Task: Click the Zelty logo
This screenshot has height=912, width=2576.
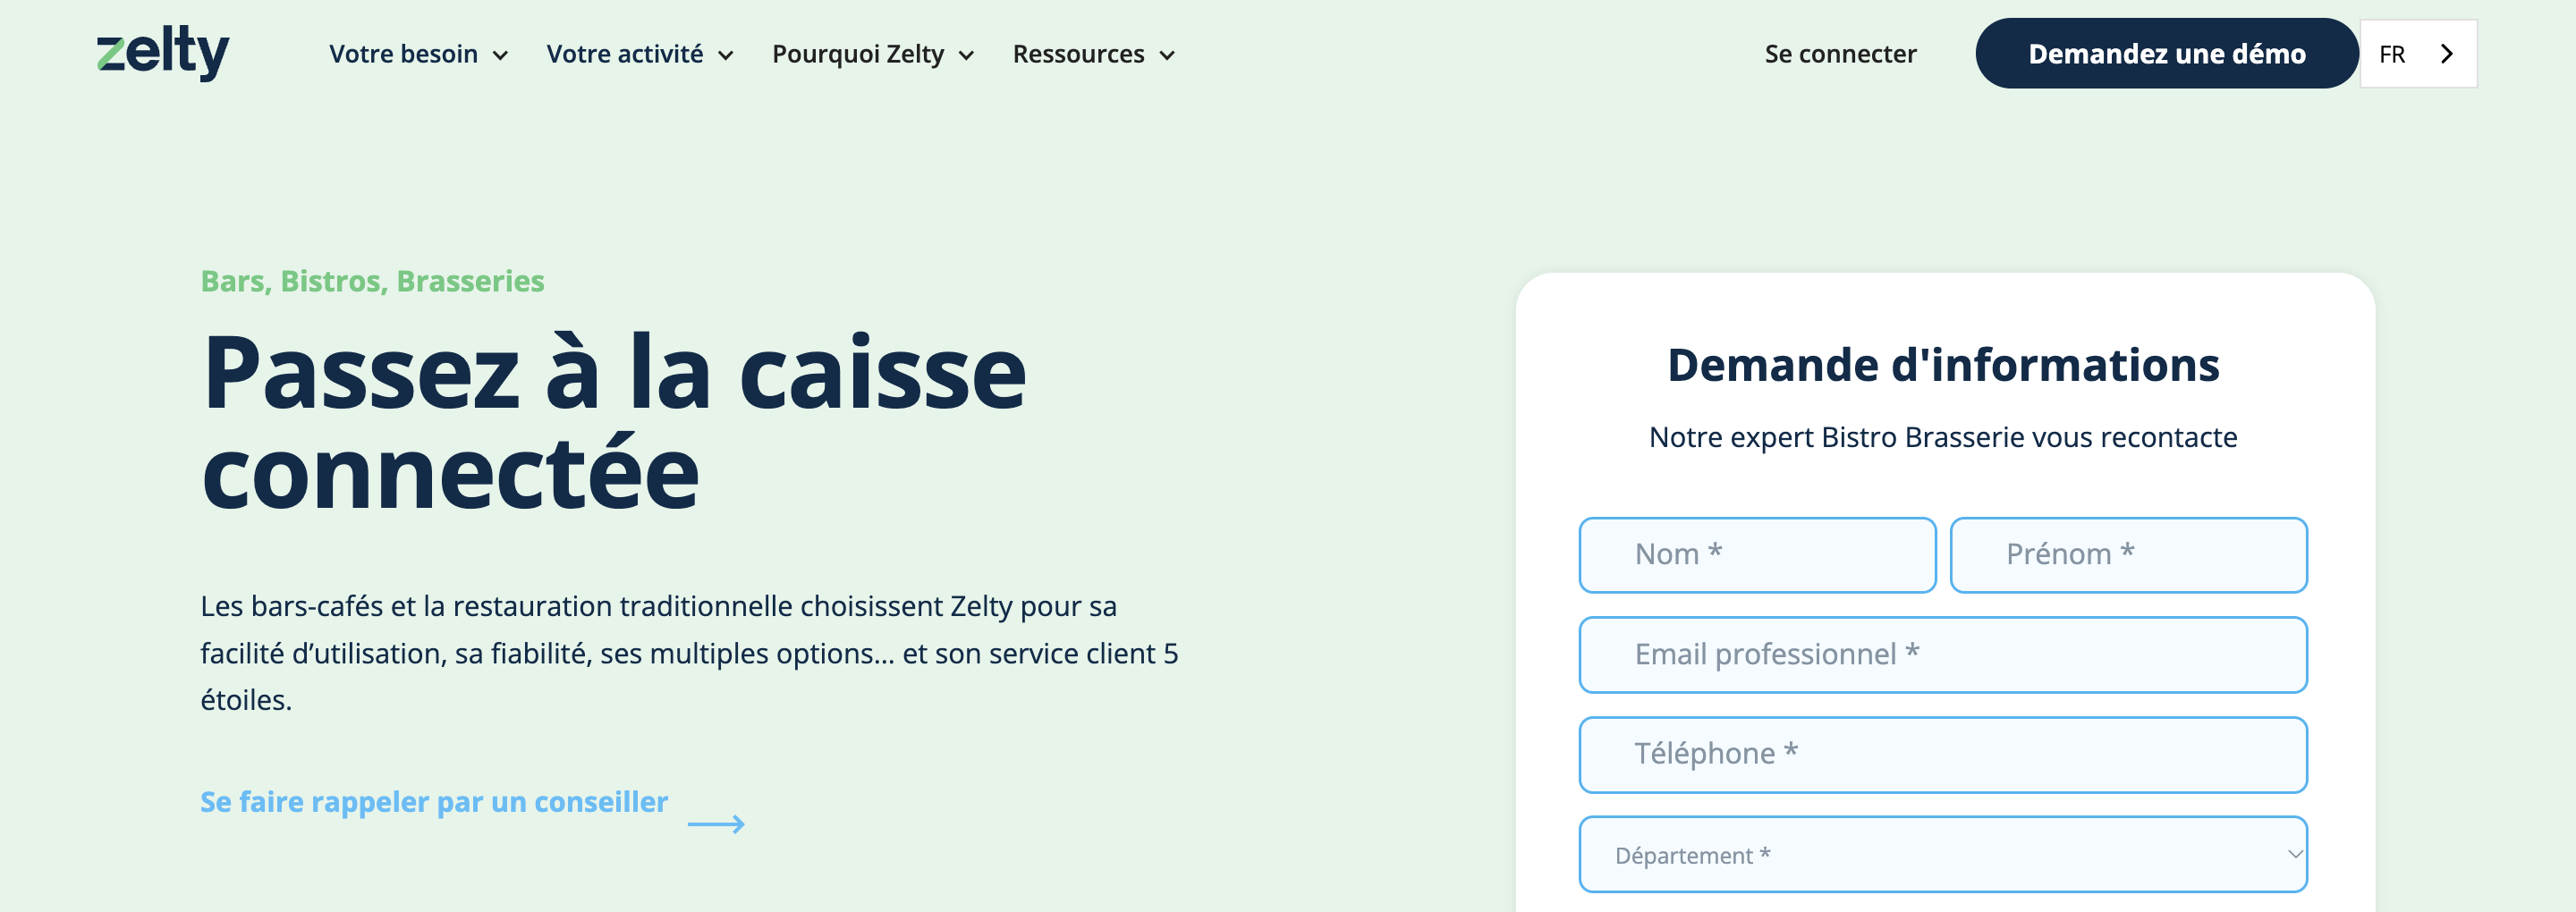Action: (x=163, y=53)
